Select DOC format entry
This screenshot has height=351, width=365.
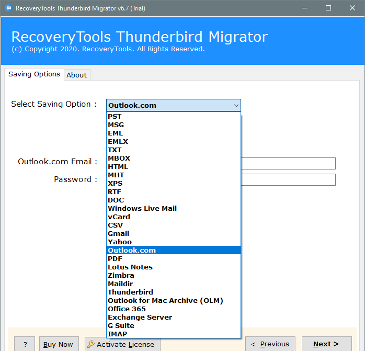174,200
